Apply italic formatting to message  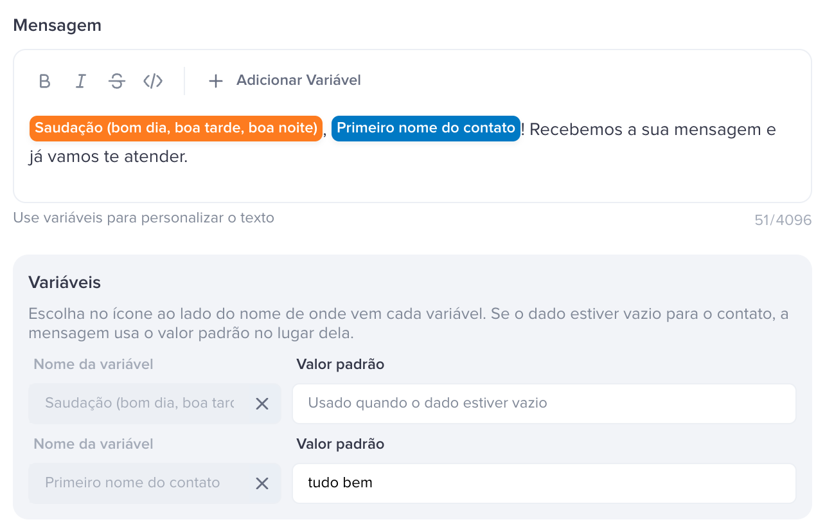(x=80, y=81)
